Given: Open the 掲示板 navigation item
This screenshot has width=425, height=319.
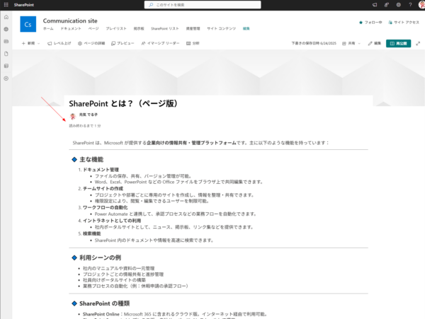Looking at the screenshot, I should point(139,29).
